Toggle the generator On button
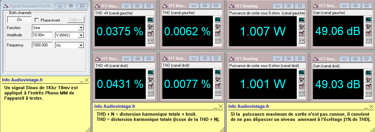Image resolution: width=375 pixels, height=132 pixels. (19, 20)
